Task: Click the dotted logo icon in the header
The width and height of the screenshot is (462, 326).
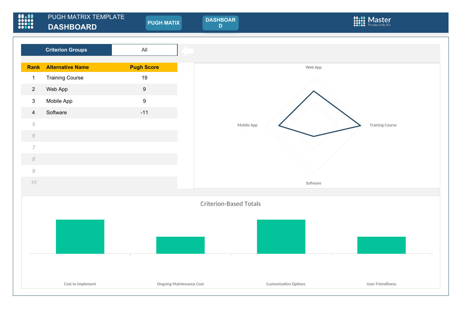Action: (26, 21)
